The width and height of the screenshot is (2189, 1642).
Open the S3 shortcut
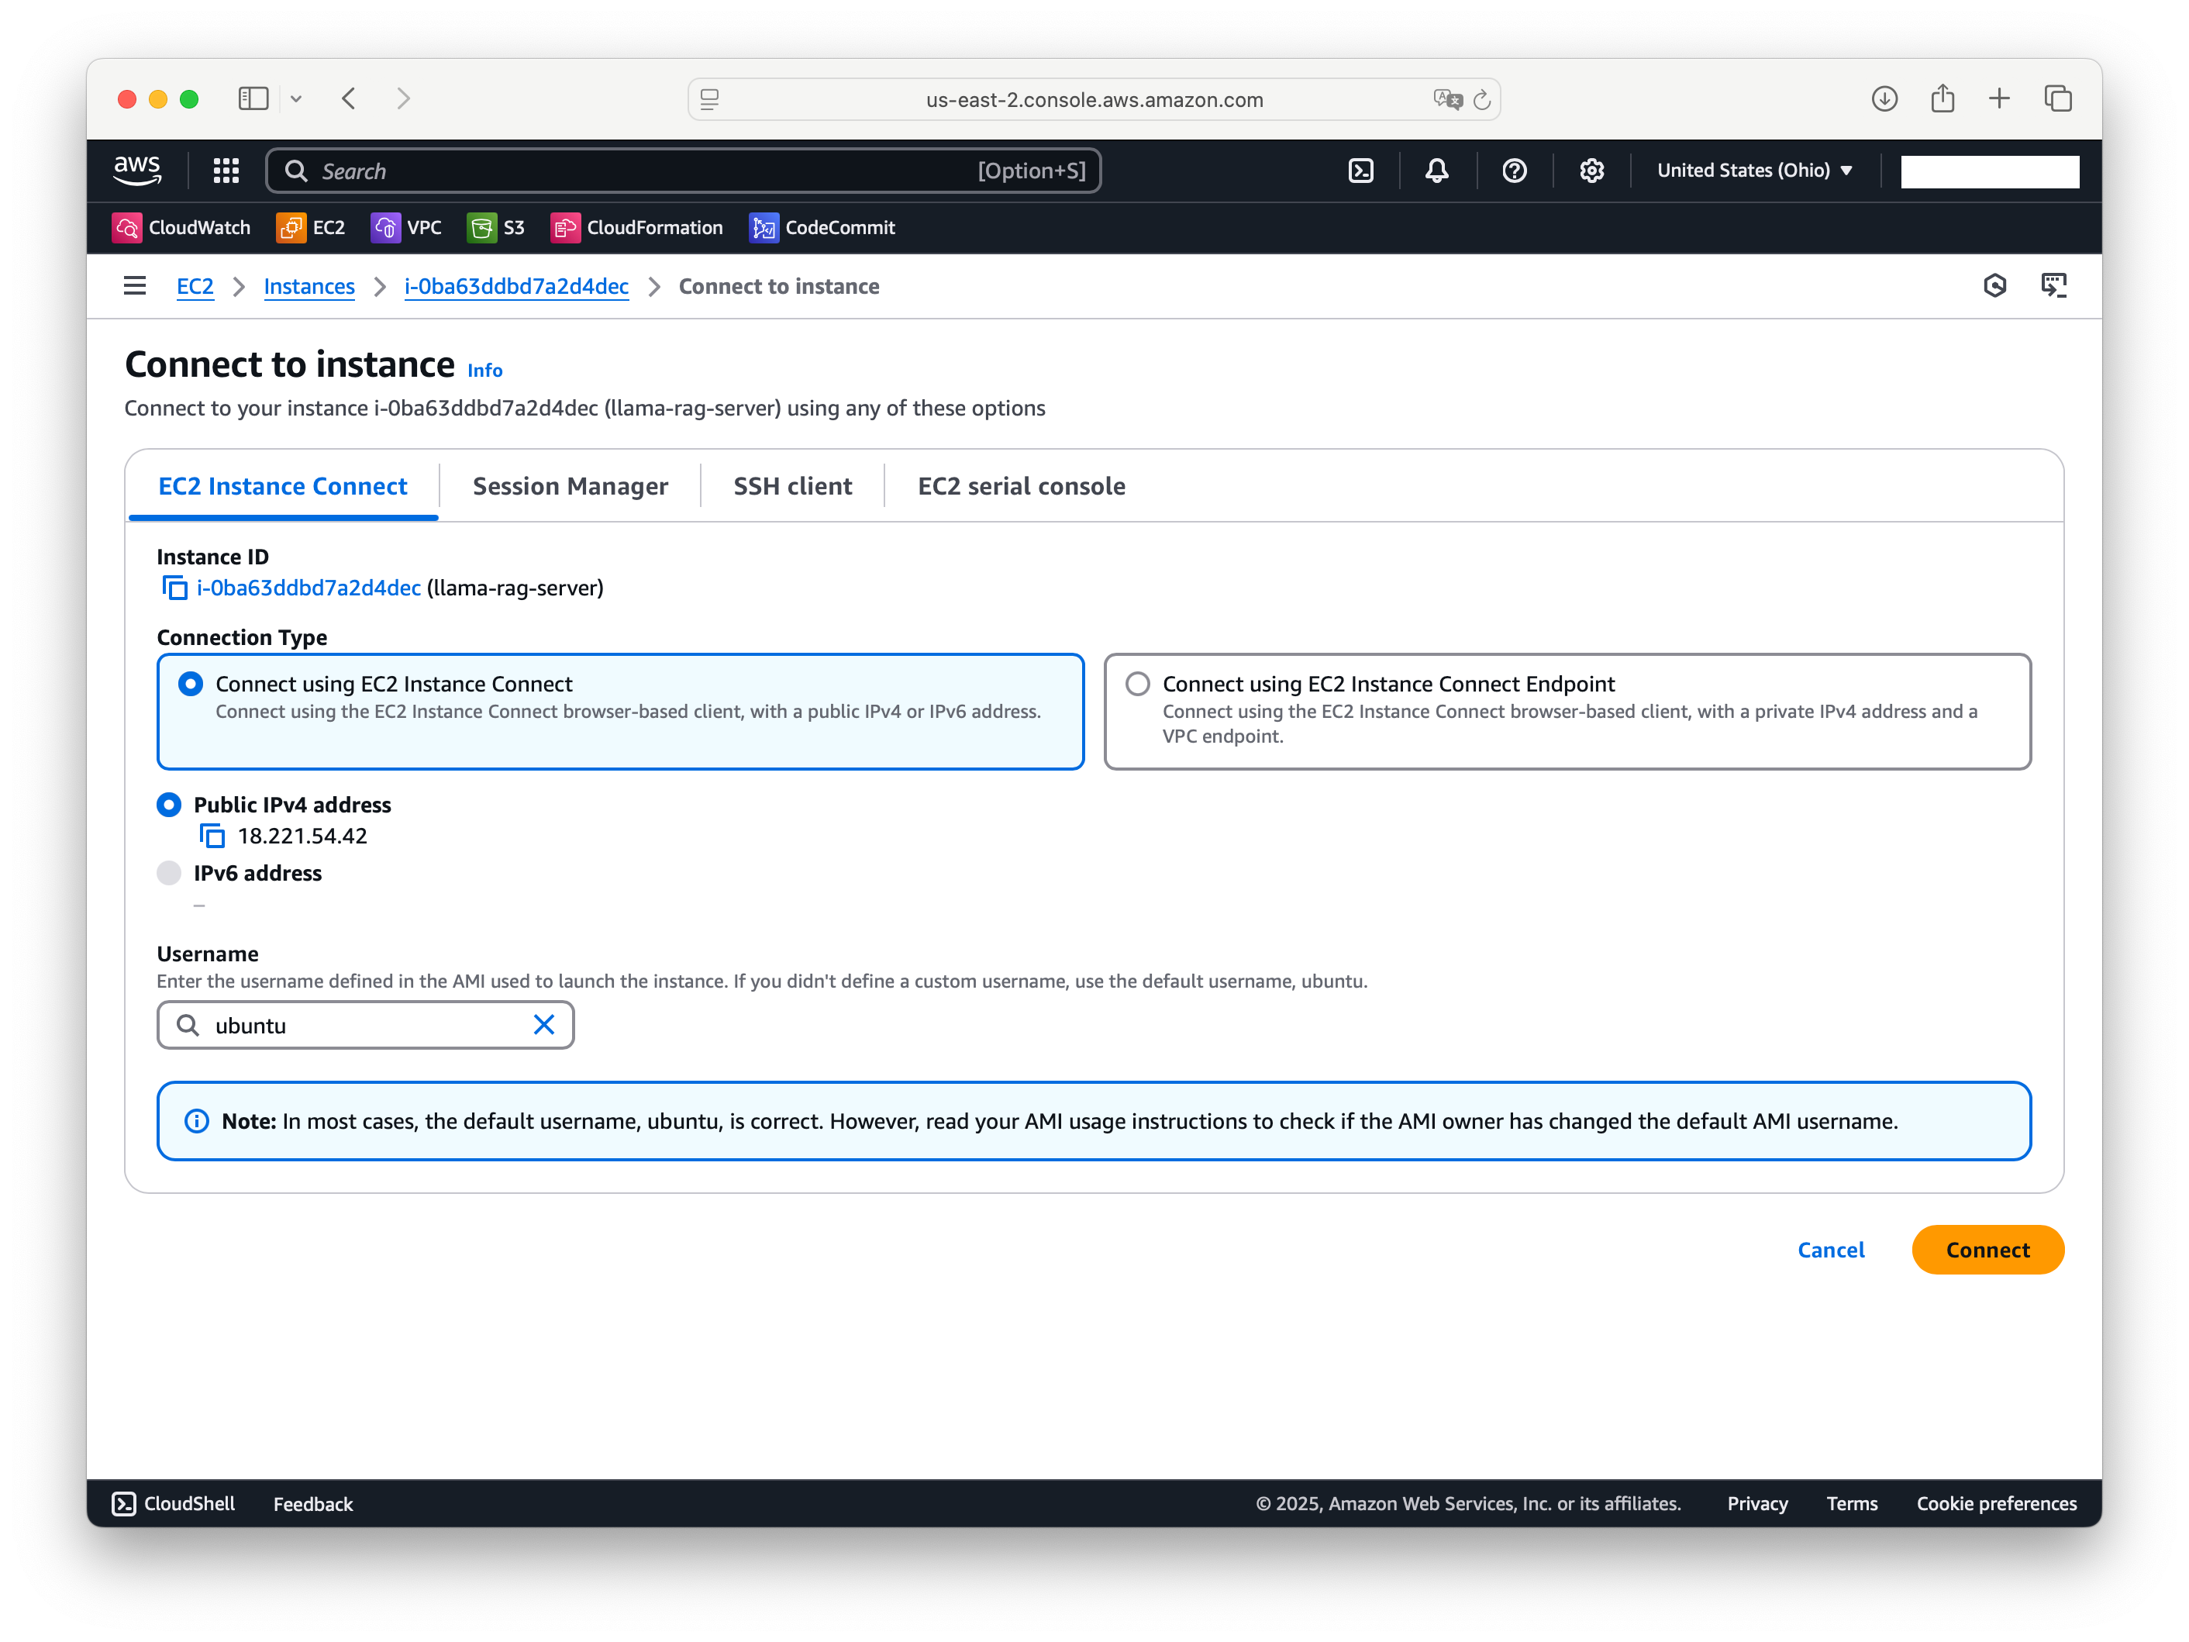(x=496, y=228)
